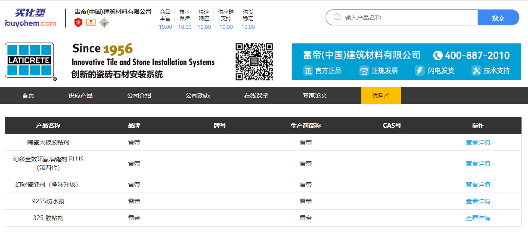The image size is (528, 233).
Task: Open the 首页 nav tab
Action: pyautogui.click(x=28, y=95)
